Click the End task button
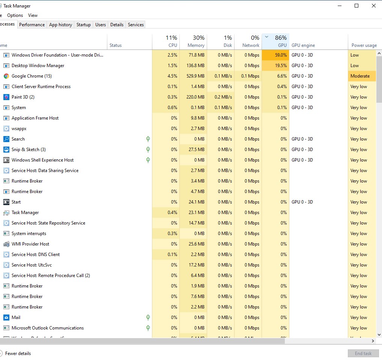The image size is (382, 361). (363, 354)
